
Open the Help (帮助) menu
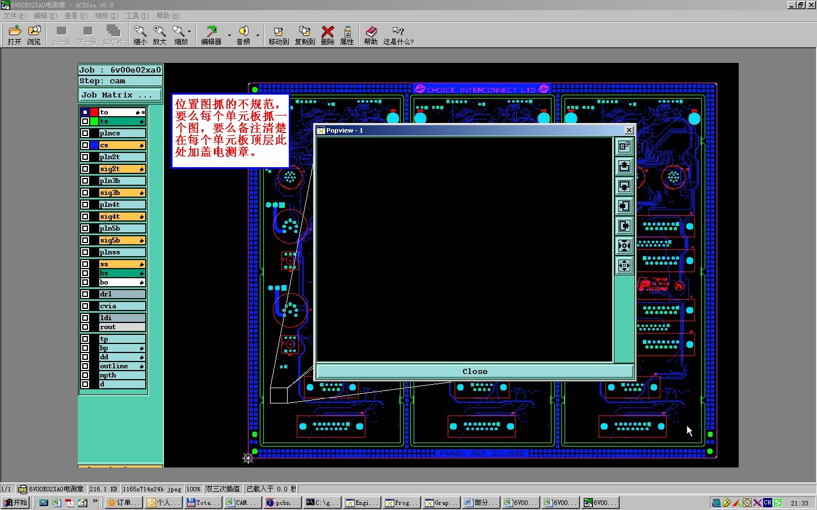(167, 16)
